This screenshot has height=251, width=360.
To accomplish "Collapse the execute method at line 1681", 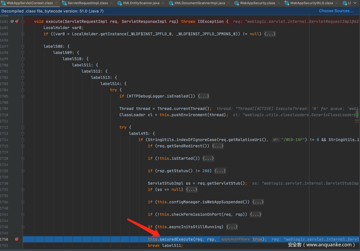I will [x=23, y=21].
